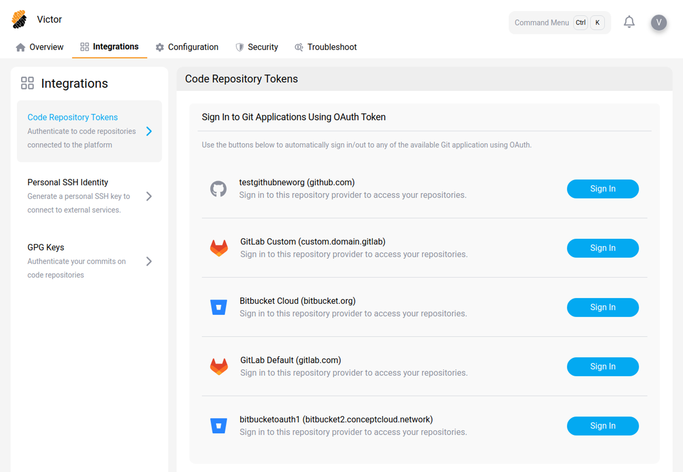Click the GitLab fox icon for GitLab Custom

point(219,248)
